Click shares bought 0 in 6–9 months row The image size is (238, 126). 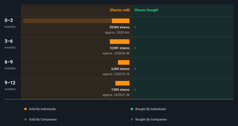coord(135,69)
